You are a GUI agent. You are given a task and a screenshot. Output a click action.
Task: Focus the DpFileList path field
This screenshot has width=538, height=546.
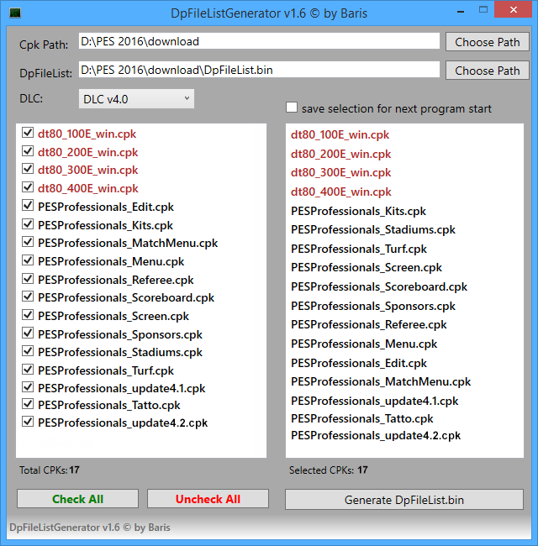point(259,70)
